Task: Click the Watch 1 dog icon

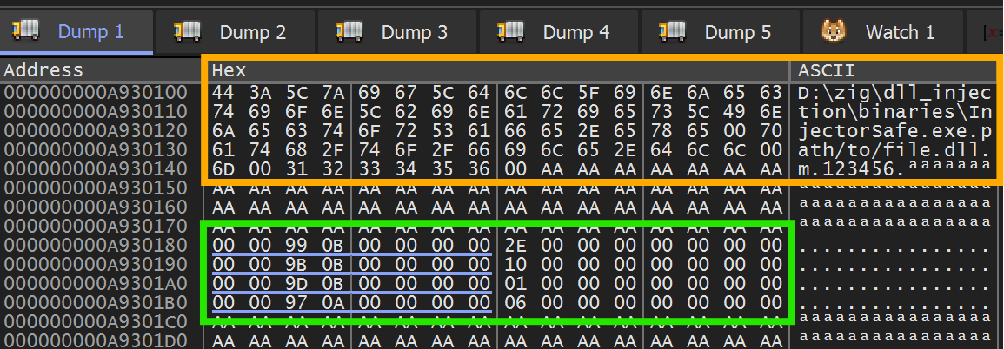Action: [x=834, y=30]
